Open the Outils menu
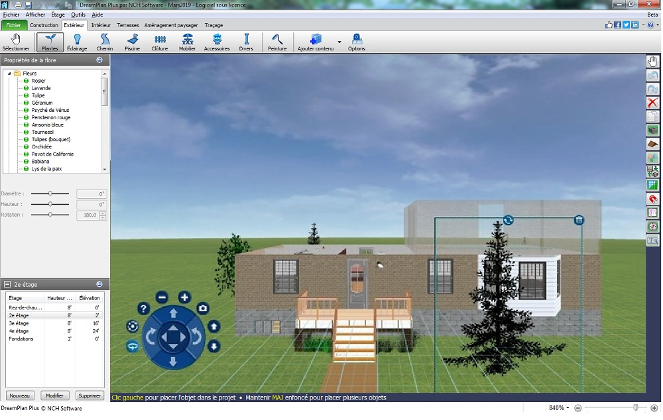Screen dimensions: 663x420 coord(78,14)
